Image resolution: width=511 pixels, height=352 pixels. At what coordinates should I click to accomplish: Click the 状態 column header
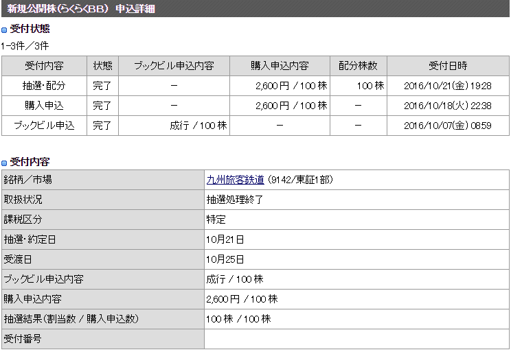click(102, 66)
